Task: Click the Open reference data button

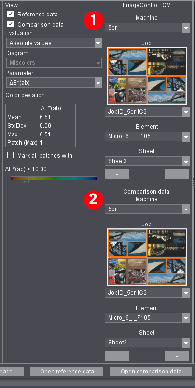Action: pyautogui.click(x=67, y=372)
